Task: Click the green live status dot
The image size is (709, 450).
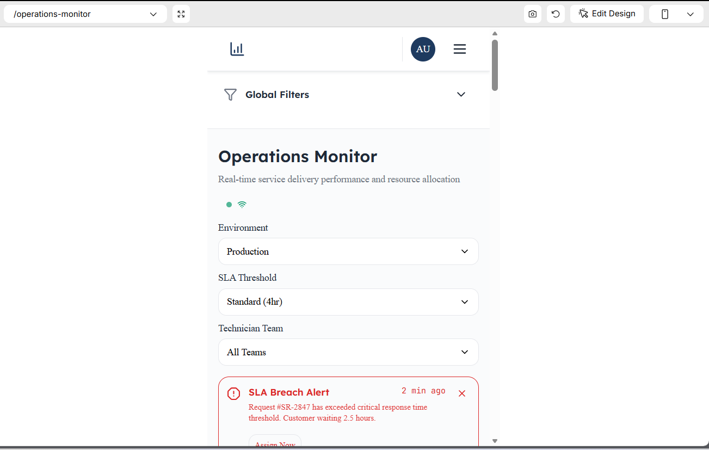Action: tap(229, 205)
